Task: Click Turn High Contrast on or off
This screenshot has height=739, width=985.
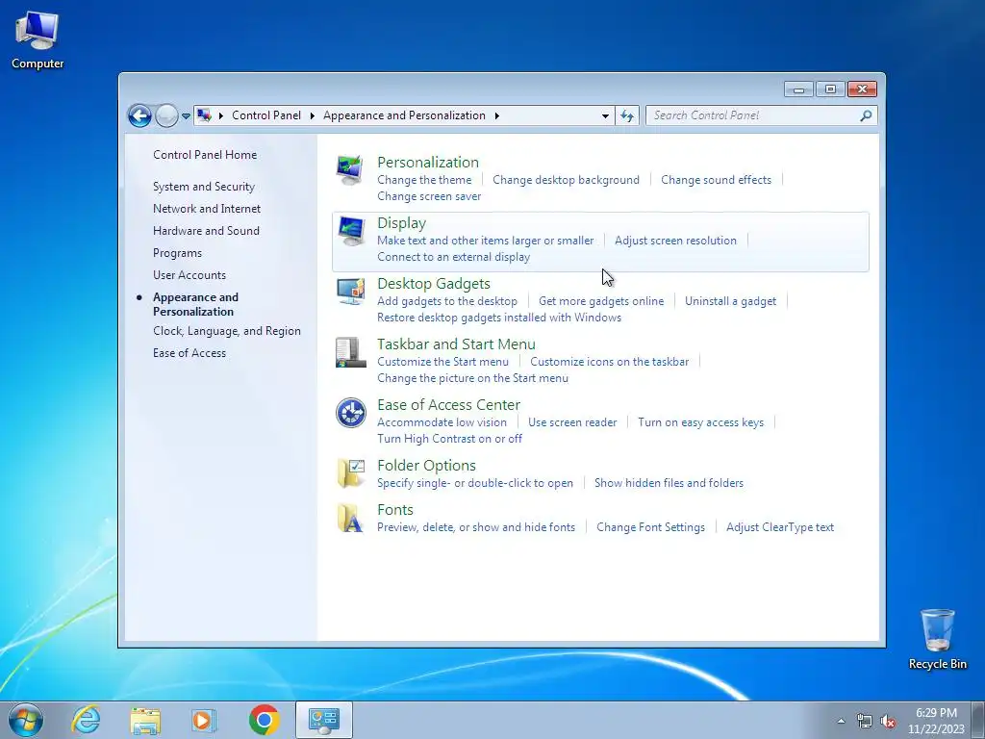Action: pyautogui.click(x=449, y=439)
